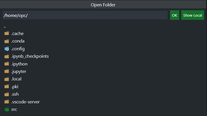Click the .config gear folder icon
The height and width of the screenshot is (116, 207).
tap(7, 49)
